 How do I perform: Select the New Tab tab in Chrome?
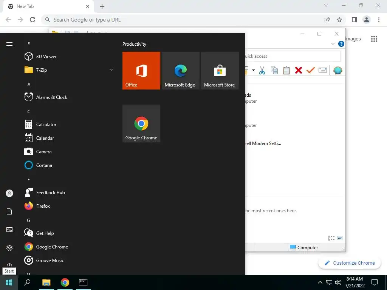click(48, 6)
